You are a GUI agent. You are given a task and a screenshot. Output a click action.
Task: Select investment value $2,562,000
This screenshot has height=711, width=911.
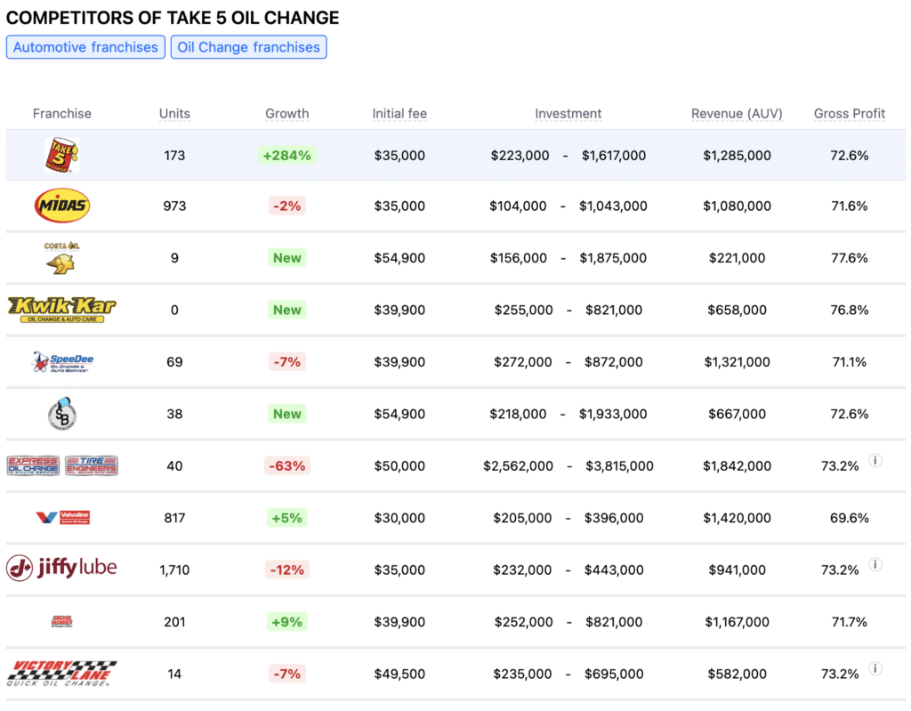click(x=518, y=465)
